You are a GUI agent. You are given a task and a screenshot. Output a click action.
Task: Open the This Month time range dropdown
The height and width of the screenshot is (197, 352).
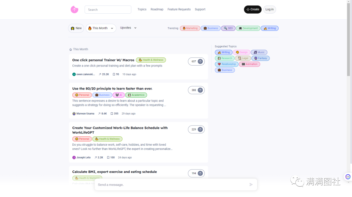pos(101,28)
